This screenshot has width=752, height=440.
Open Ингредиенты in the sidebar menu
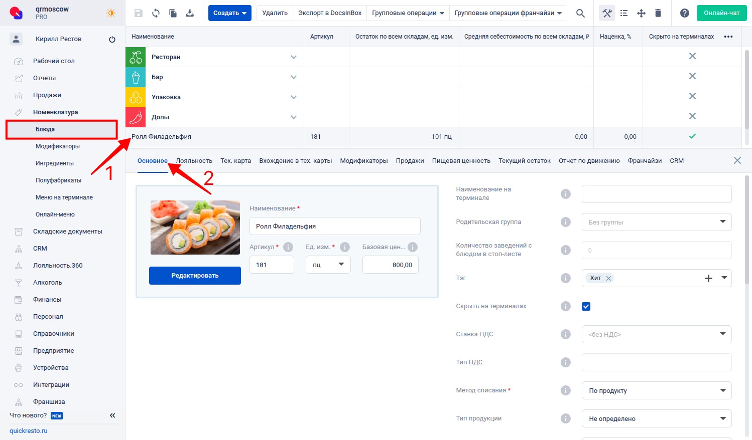click(55, 163)
